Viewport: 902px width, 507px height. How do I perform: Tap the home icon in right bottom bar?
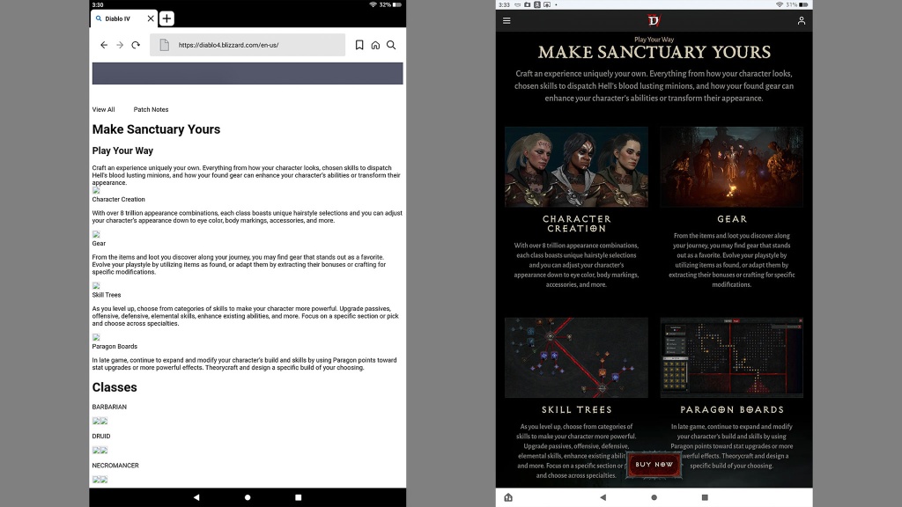pyautogui.click(x=508, y=497)
